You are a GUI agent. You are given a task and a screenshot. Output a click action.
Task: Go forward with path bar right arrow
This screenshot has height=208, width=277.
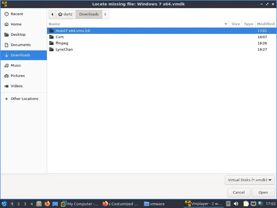click(105, 14)
